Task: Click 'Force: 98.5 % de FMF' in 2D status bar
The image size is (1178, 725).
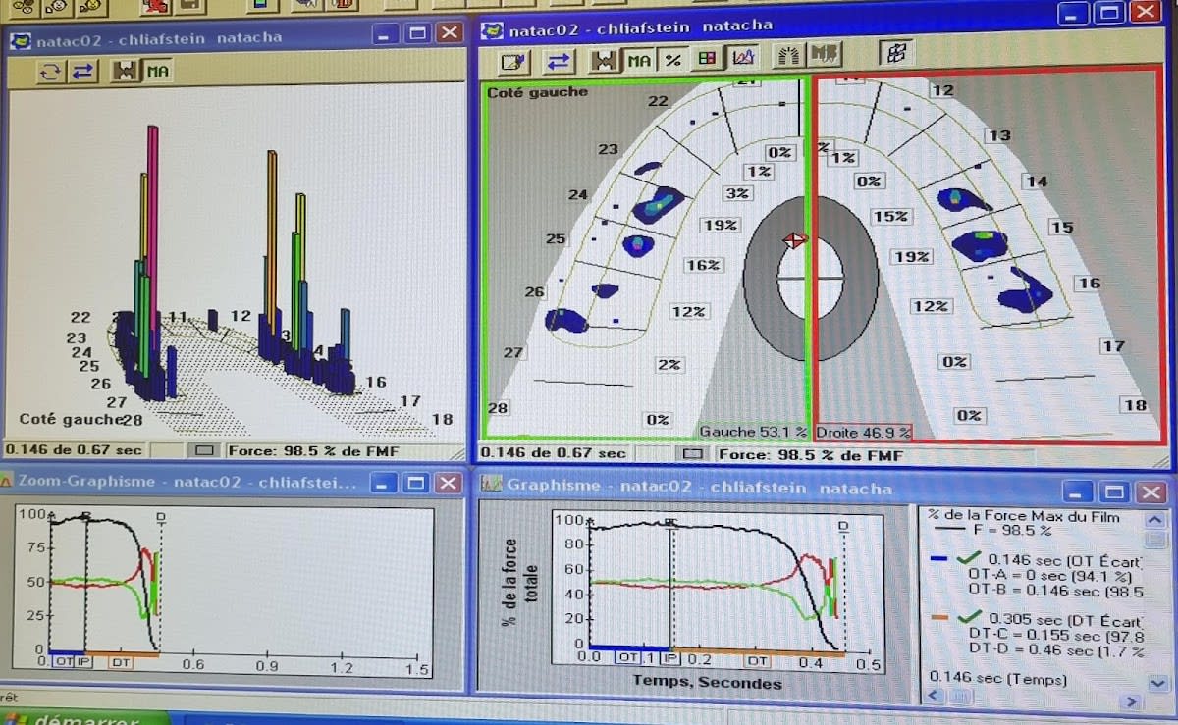Action: [811, 455]
